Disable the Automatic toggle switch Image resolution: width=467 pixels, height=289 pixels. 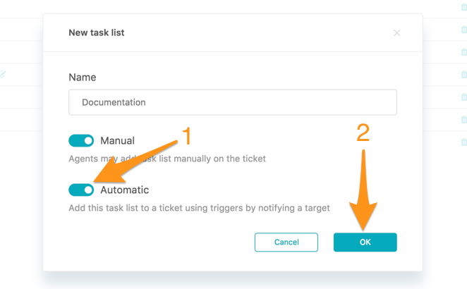[x=81, y=190]
